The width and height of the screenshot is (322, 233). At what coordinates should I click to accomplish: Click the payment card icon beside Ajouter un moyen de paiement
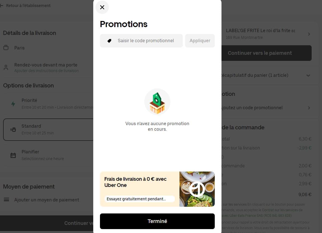pyautogui.click(x=6, y=199)
